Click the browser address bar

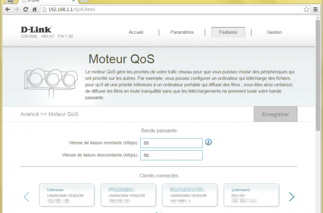coord(172,9)
